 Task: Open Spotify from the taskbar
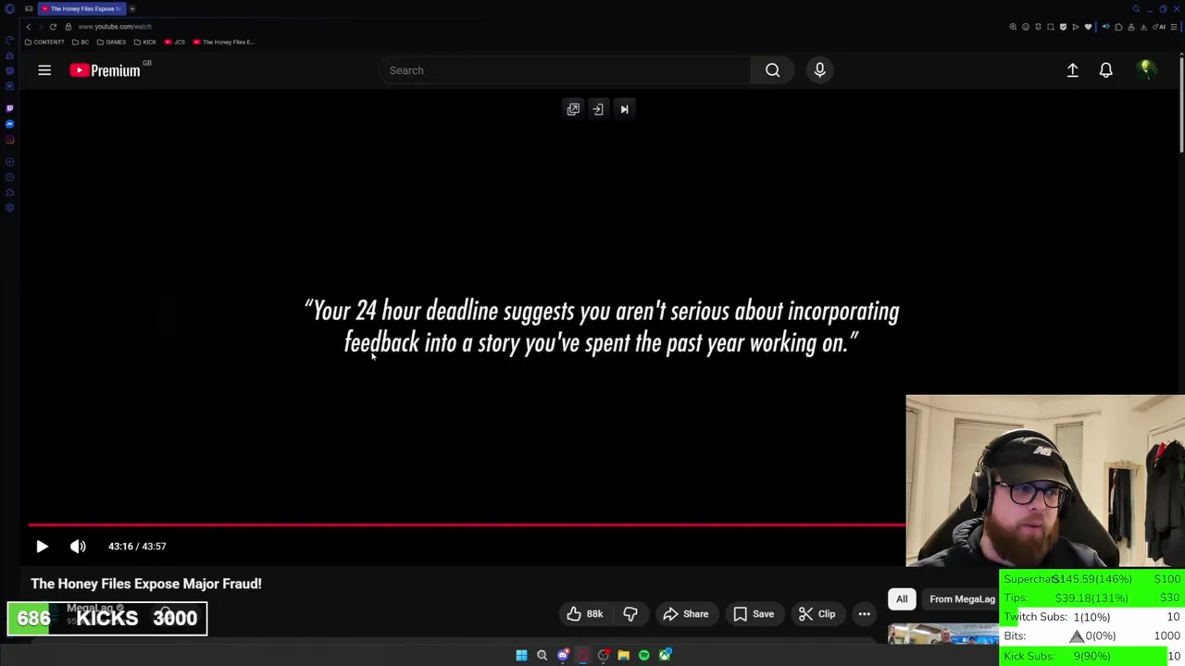click(644, 655)
